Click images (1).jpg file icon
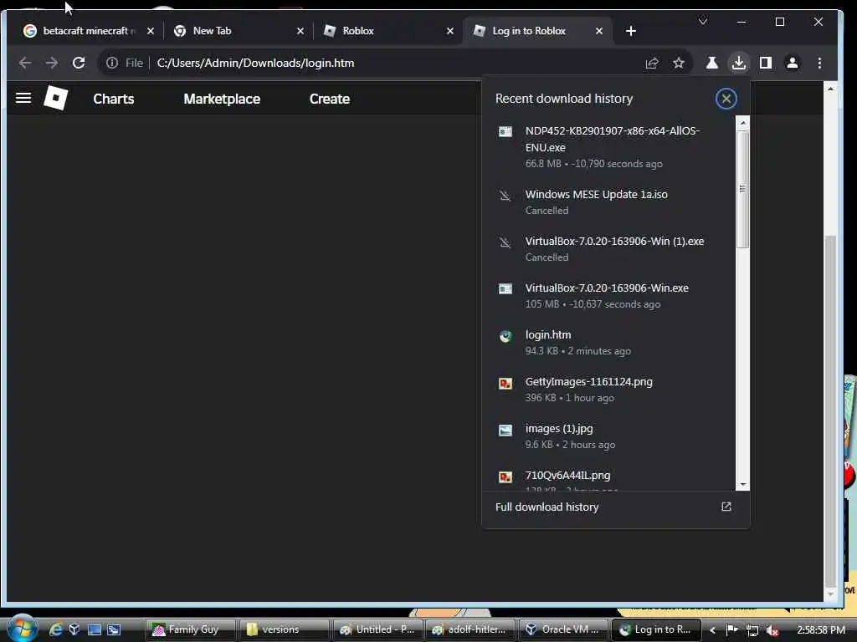 point(505,430)
